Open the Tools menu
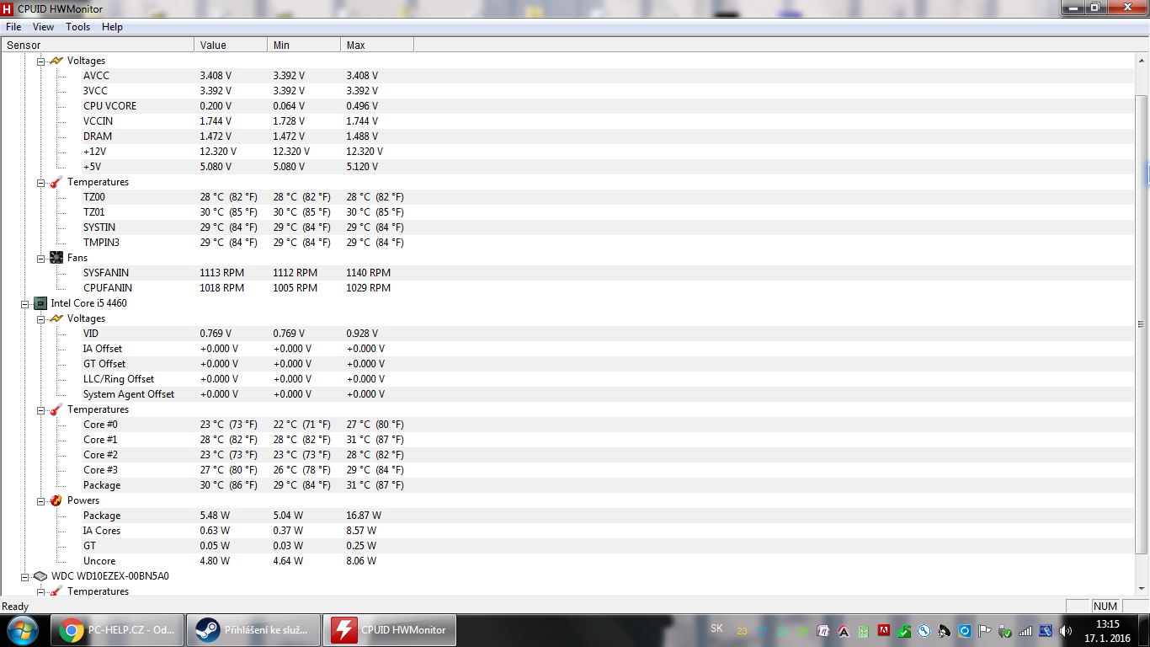The width and height of the screenshot is (1150, 647). pyautogui.click(x=77, y=27)
